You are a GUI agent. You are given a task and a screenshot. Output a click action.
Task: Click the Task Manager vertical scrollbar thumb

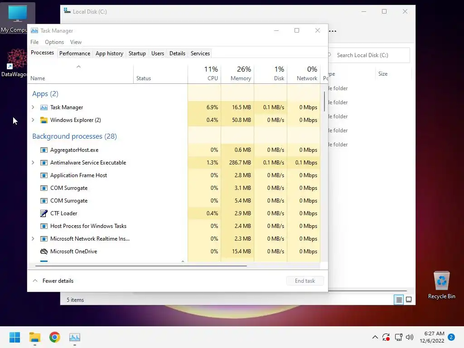(324, 101)
